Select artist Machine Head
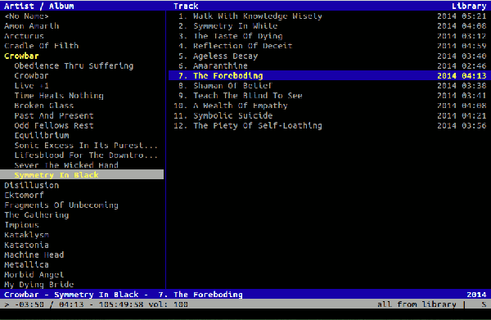Screen dimensions: 491x320 tap(34, 255)
